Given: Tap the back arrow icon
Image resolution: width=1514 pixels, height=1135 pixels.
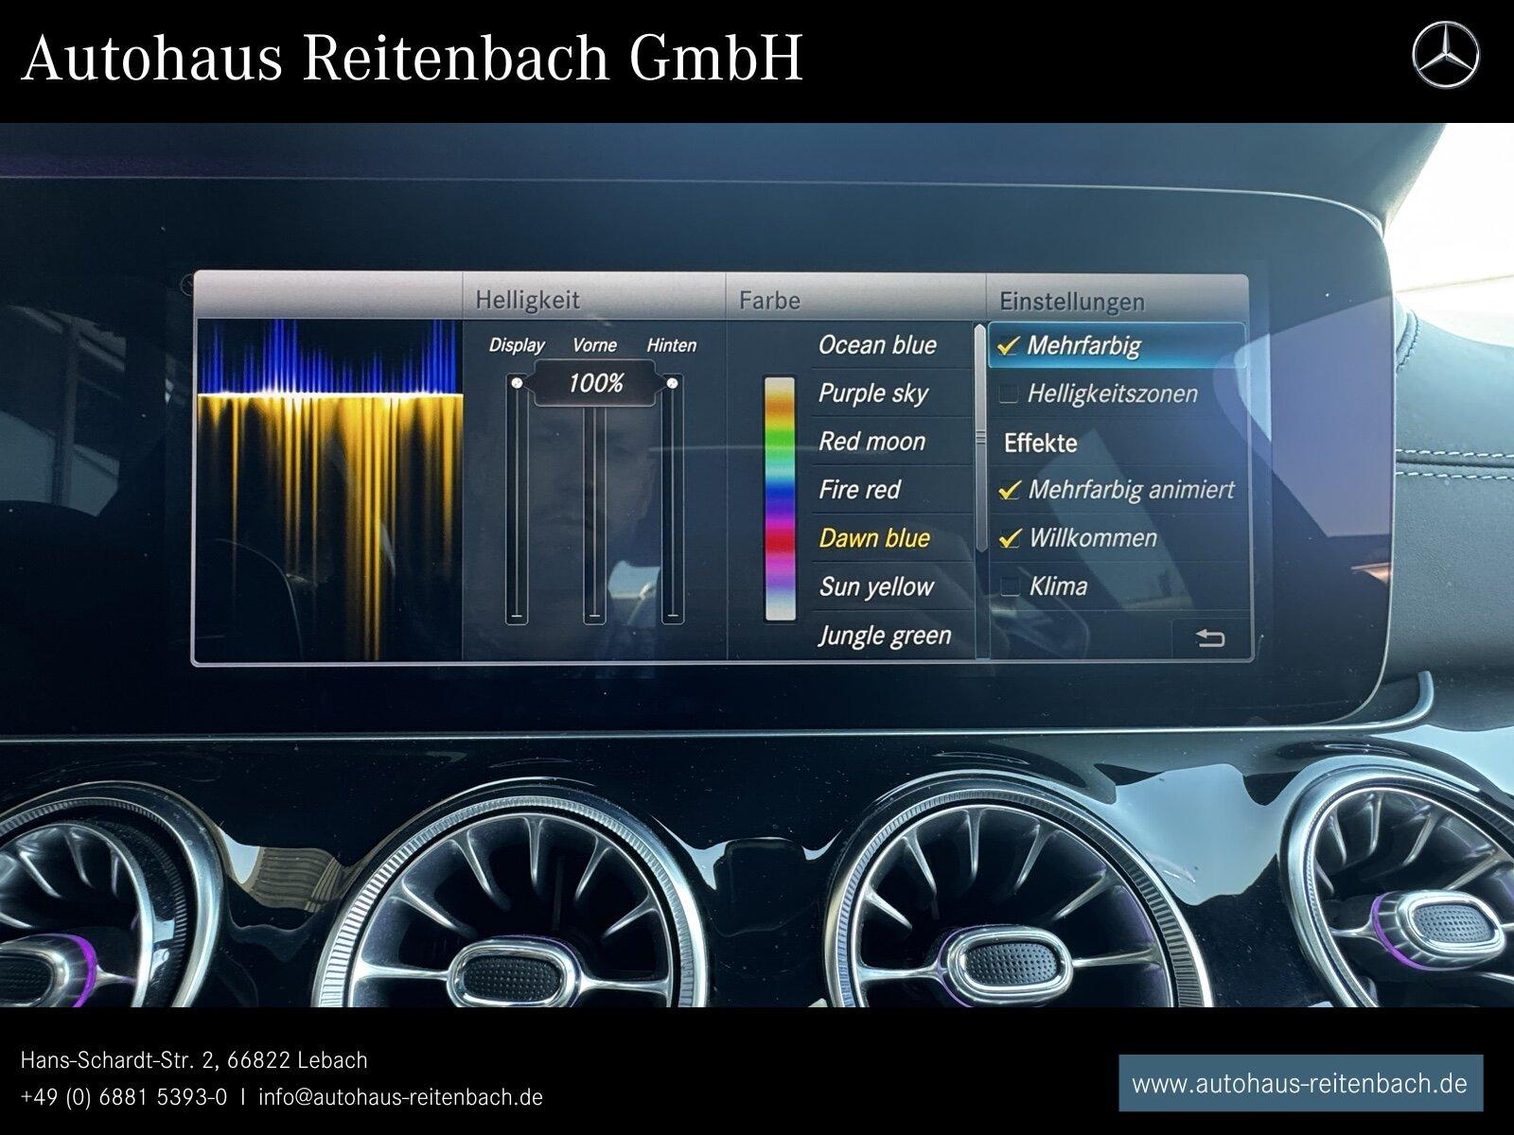Looking at the screenshot, I should 1210,638.
